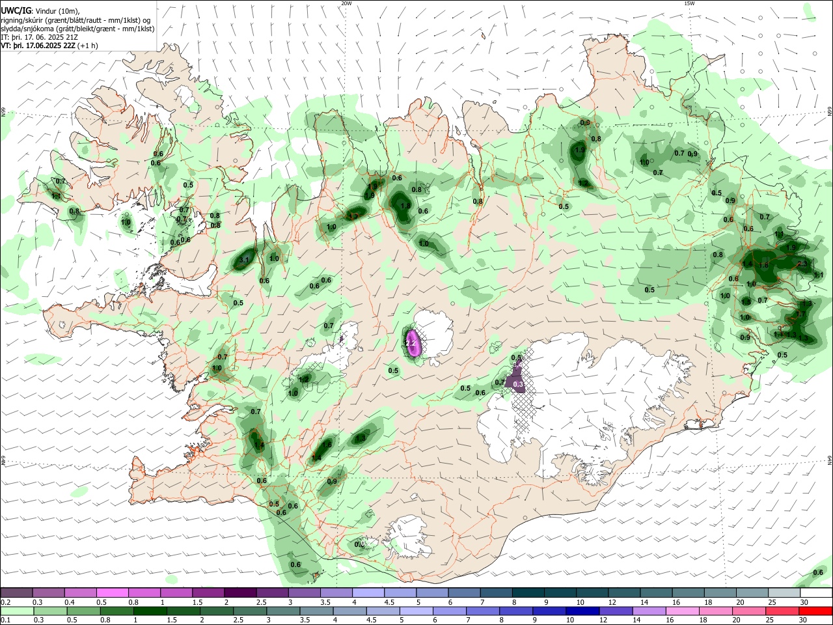833x625 pixels.
Task: Click the 'UWC/IG: Vindur (10m)' title text
Action: 40,11
